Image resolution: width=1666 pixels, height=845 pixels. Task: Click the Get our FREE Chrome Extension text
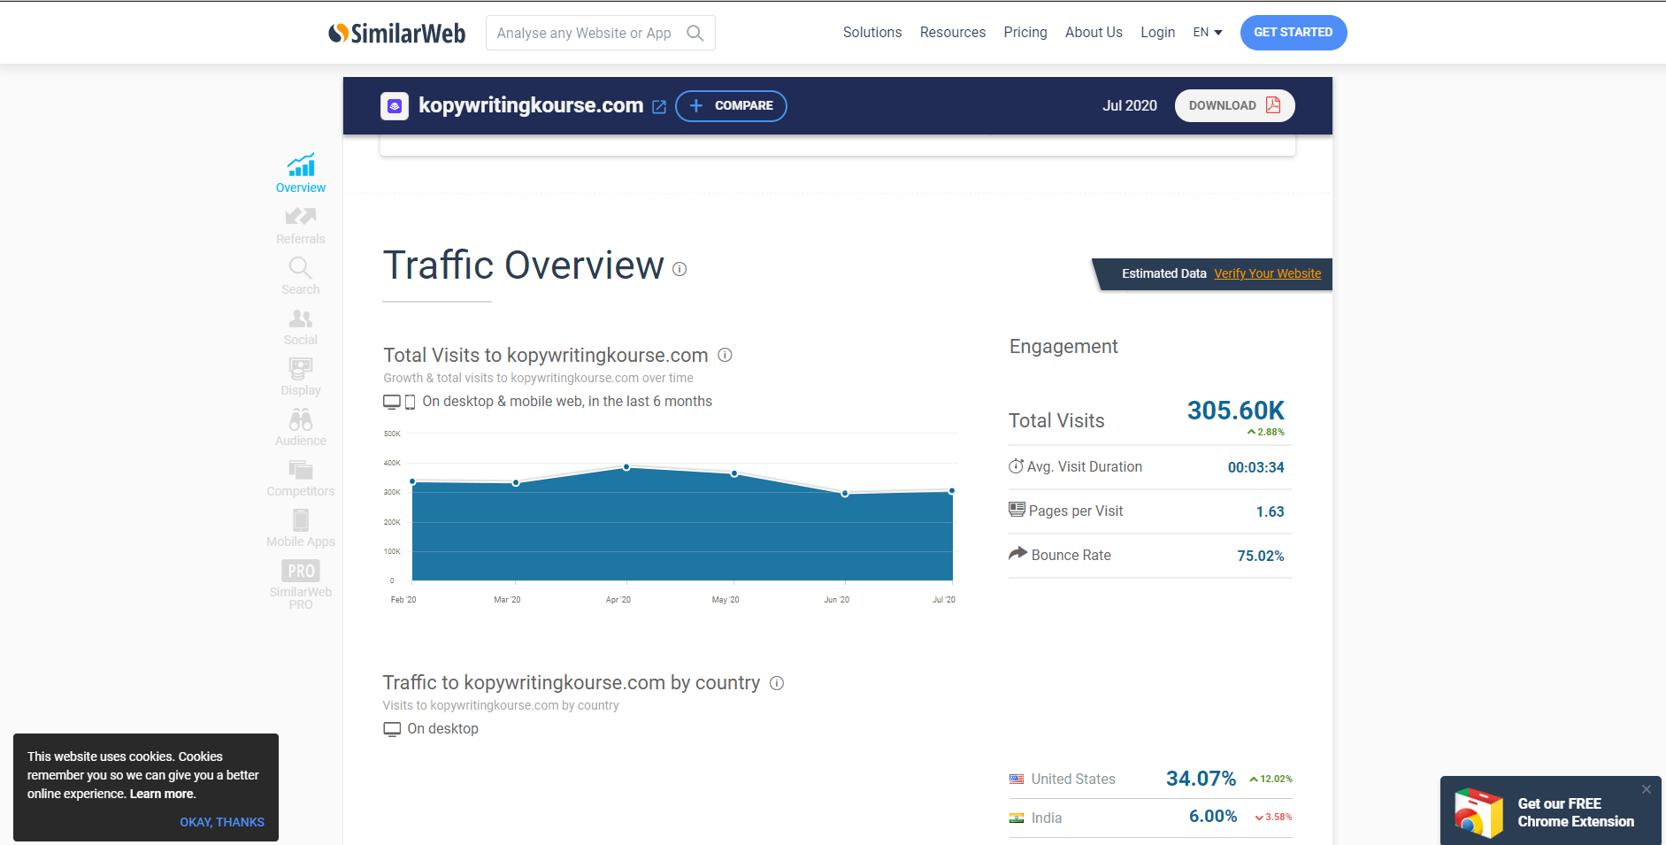pos(1576,812)
